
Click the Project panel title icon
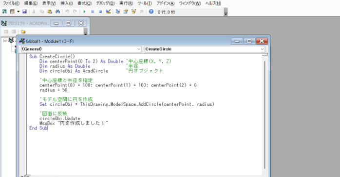pos(4,23)
